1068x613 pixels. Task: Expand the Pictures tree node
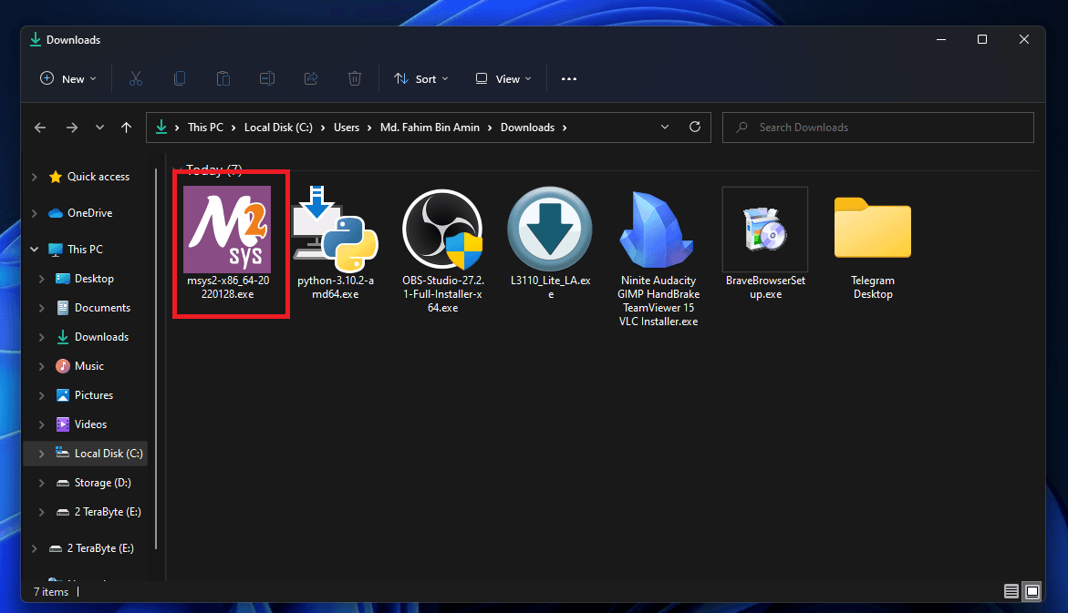point(42,395)
